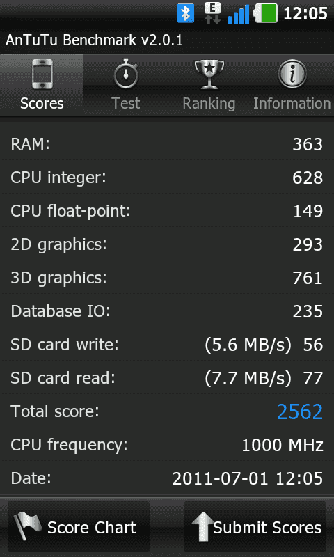
Task: Tap the EDGE data indicator icon
Action: pyautogui.click(x=213, y=13)
